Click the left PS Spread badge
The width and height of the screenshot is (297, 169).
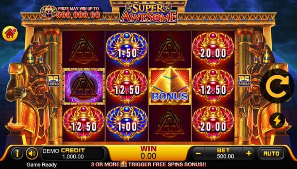click(x=53, y=81)
